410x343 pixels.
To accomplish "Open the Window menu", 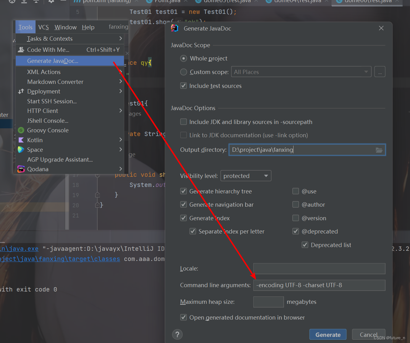I will (x=66, y=27).
